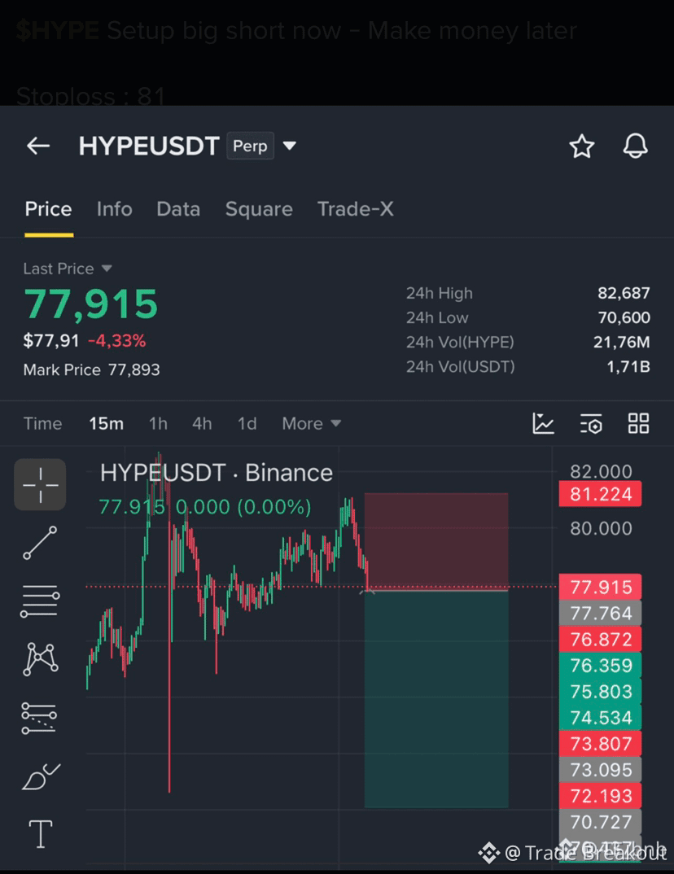
Task: Go back using the left arrow
Action: point(38,146)
